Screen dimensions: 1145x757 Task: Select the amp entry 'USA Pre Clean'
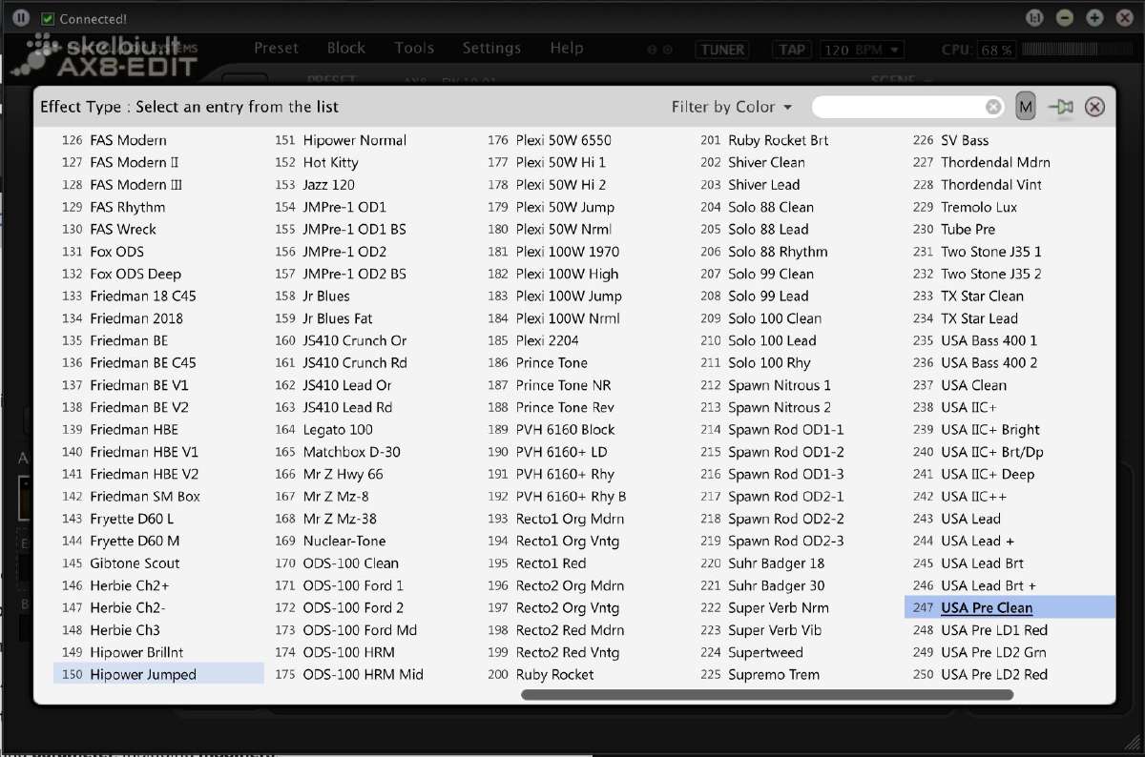(x=1010, y=607)
